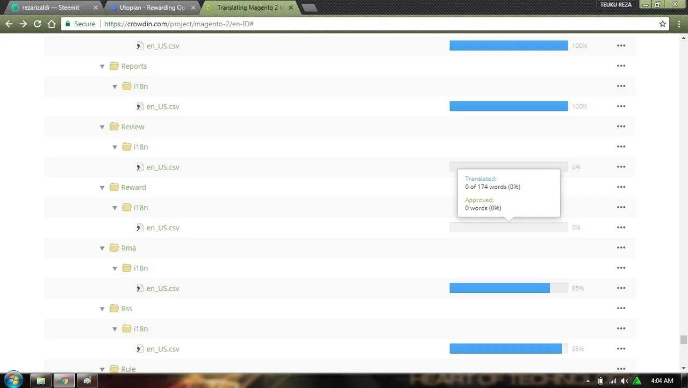Click the '0 of 174 words (0%)' tooltip text

click(x=493, y=187)
